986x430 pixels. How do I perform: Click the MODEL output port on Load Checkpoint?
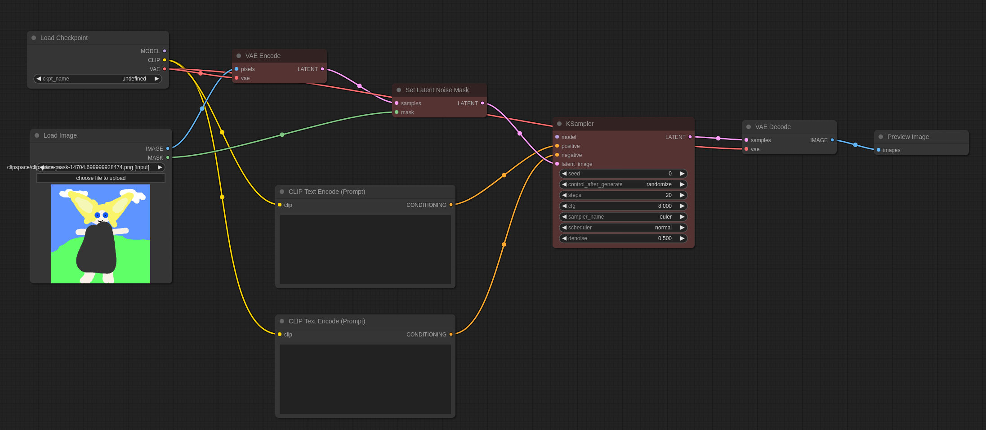coord(165,51)
